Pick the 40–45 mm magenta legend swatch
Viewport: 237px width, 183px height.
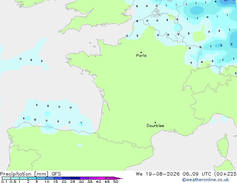[x=101, y=178]
